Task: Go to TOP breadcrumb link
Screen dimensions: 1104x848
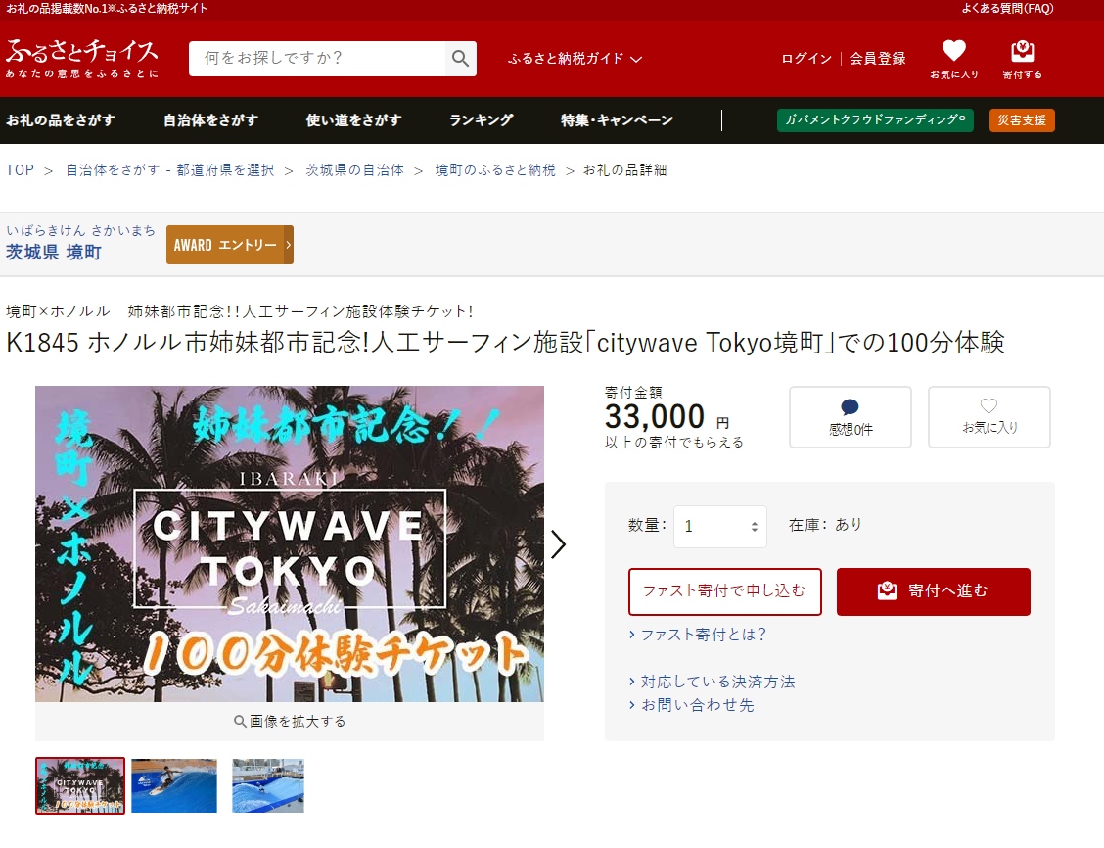Action: click(x=20, y=170)
